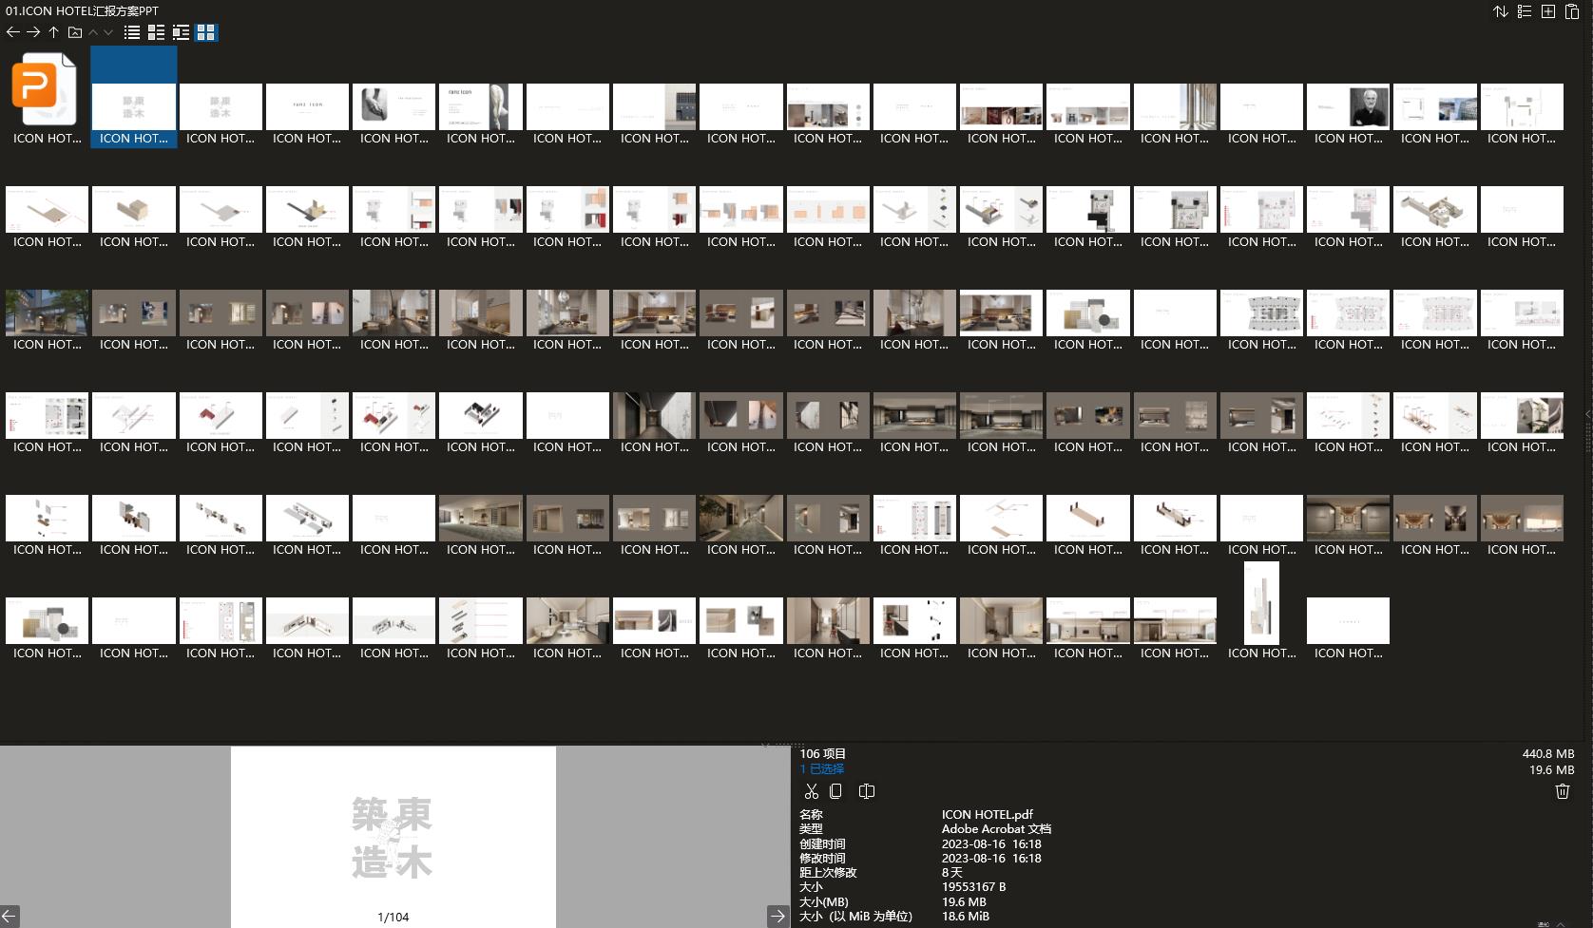
Task: Go to the previous page in the preview
Action: (10, 916)
